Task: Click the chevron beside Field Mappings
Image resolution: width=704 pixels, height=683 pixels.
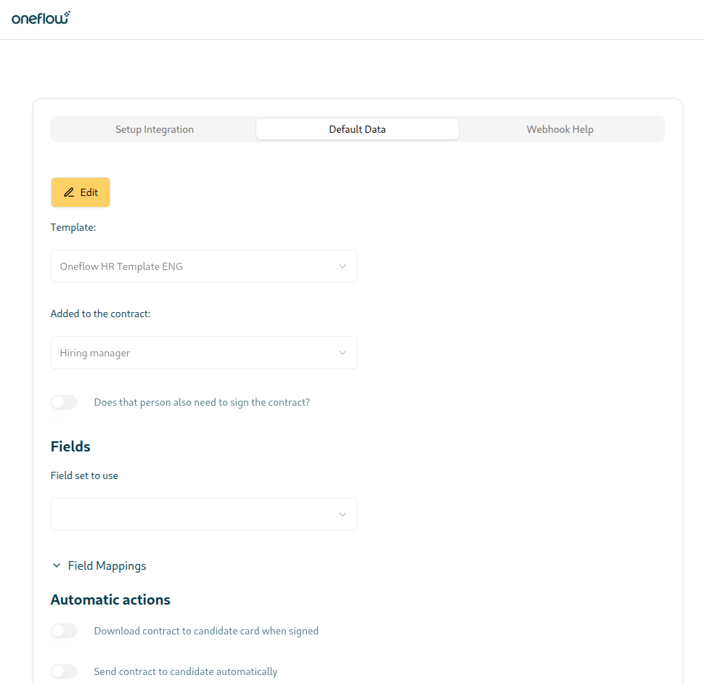Action: [x=57, y=566]
